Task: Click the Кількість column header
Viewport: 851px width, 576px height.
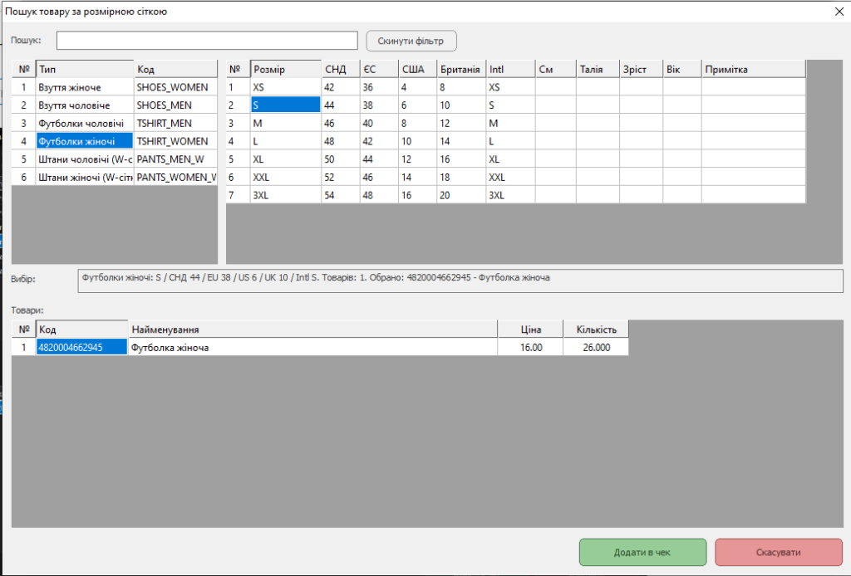Action: pyautogui.click(x=596, y=329)
